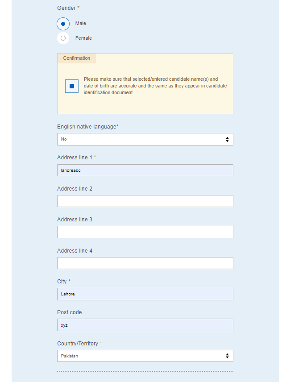Open the English native language dropdown
The width and height of the screenshot is (286, 382).
point(145,139)
